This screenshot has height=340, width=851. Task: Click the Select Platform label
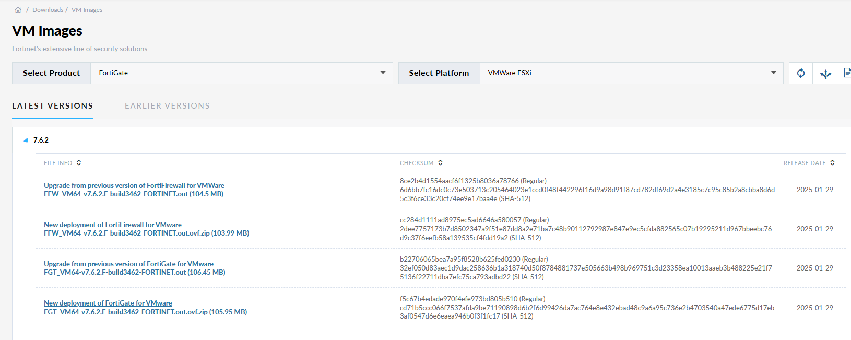[x=439, y=73]
